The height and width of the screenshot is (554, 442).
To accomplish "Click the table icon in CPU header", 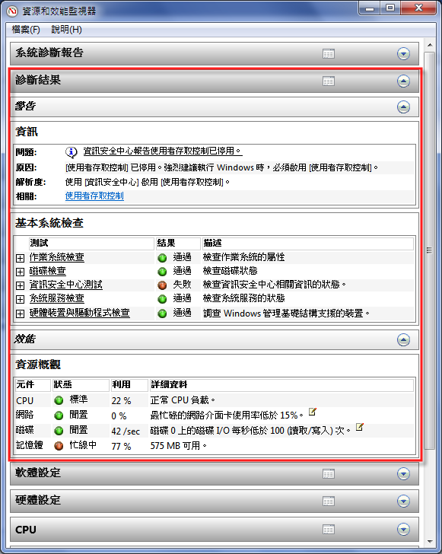I will pos(328,530).
